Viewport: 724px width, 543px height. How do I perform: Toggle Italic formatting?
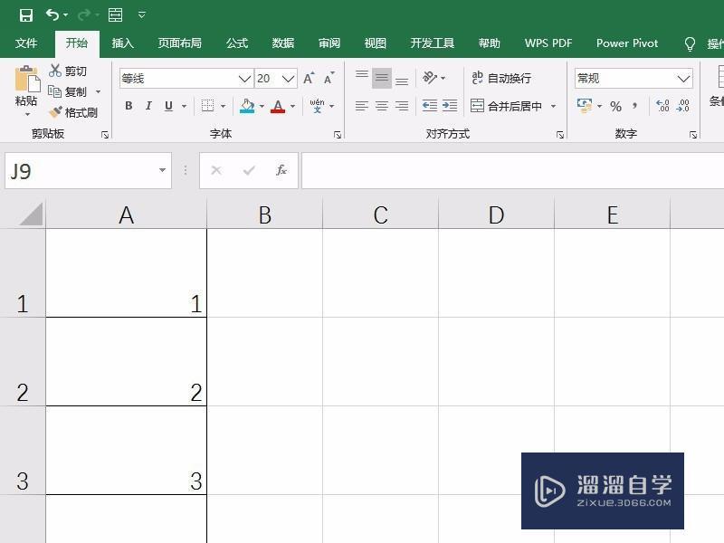(x=148, y=106)
